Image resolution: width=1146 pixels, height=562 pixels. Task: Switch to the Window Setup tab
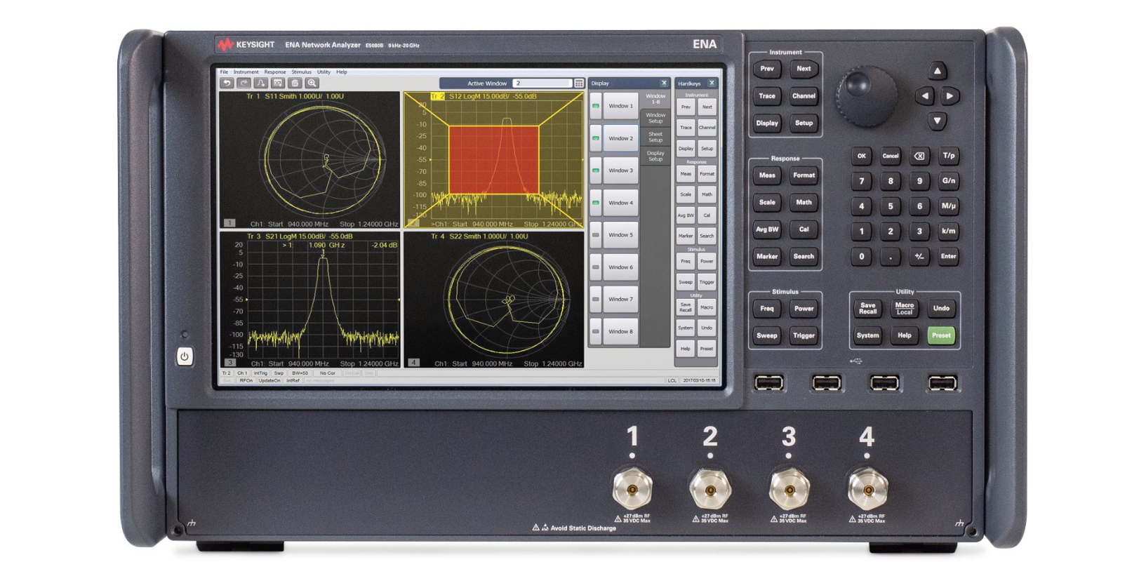click(655, 118)
